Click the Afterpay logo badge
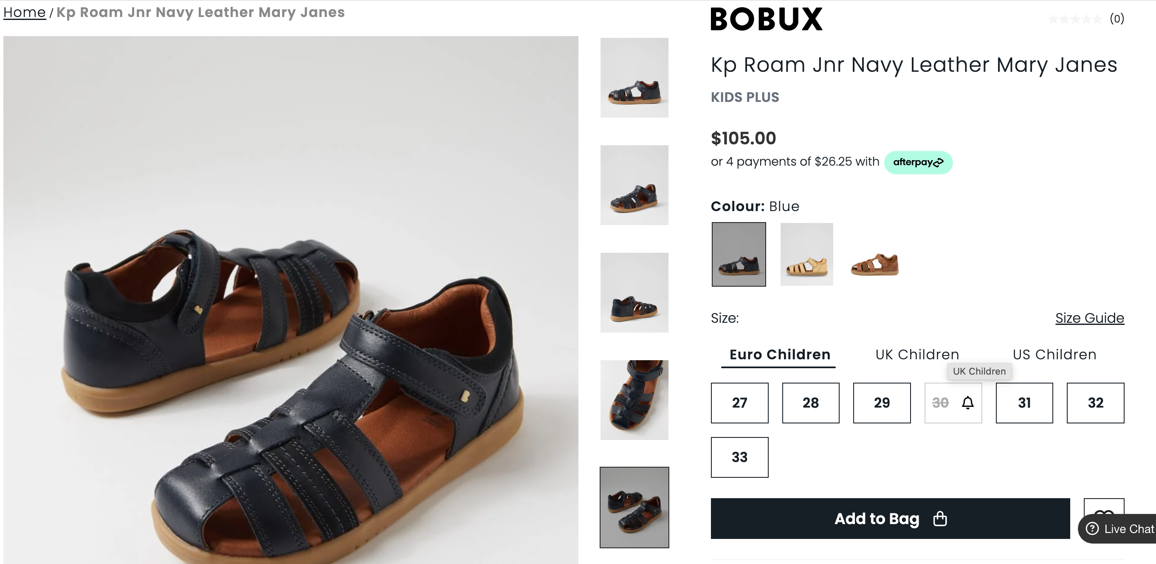 [x=918, y=162]
